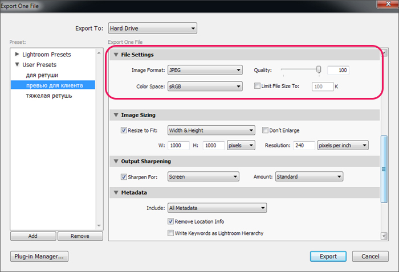Image resolution: width=399 pixels, height=272 pixels.
Task: Select the 'превью для клиента' preset
Action: [53, 85]
